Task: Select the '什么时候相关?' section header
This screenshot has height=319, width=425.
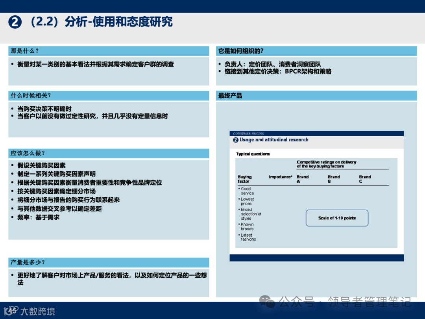Action: click(x=109, y=96)
